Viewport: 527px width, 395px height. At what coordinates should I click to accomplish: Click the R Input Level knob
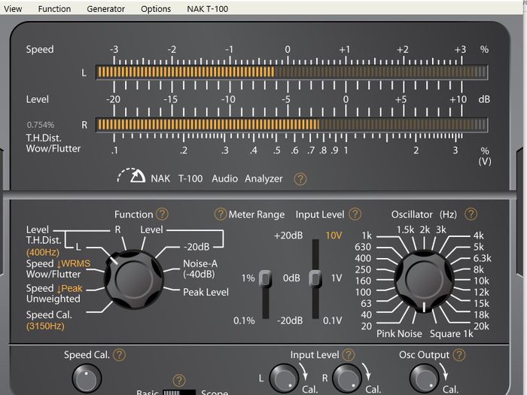coord(347,378)
